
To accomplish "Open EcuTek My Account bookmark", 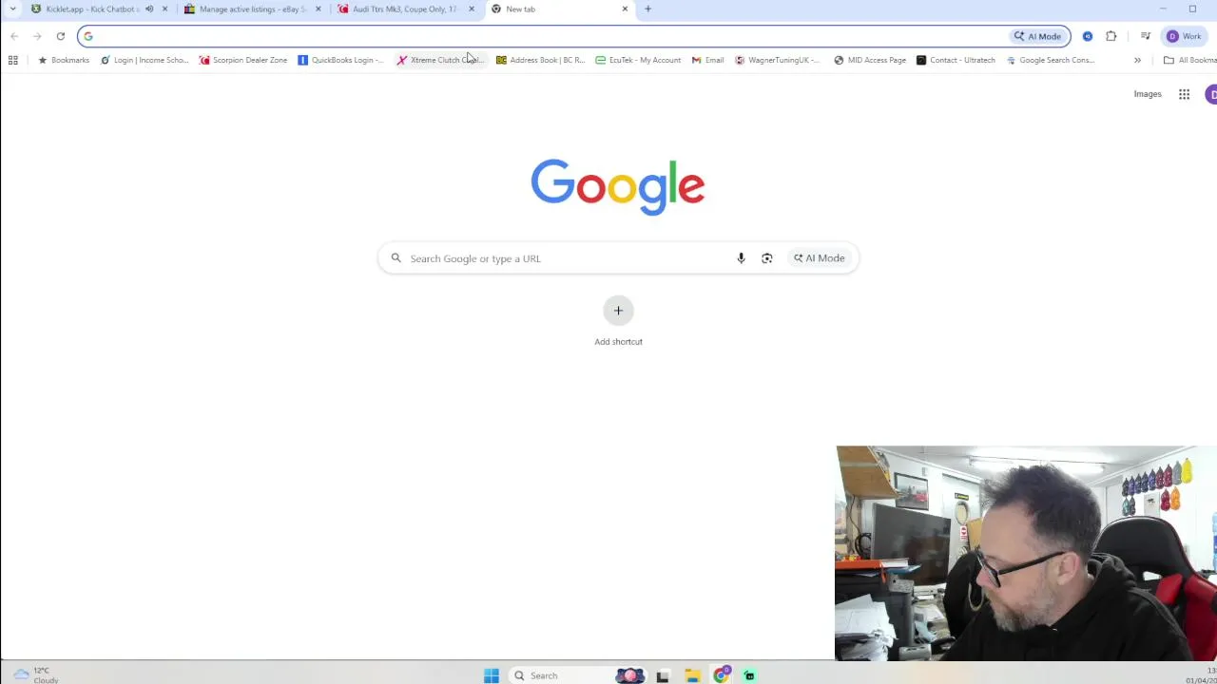I will tap(638, 60).
